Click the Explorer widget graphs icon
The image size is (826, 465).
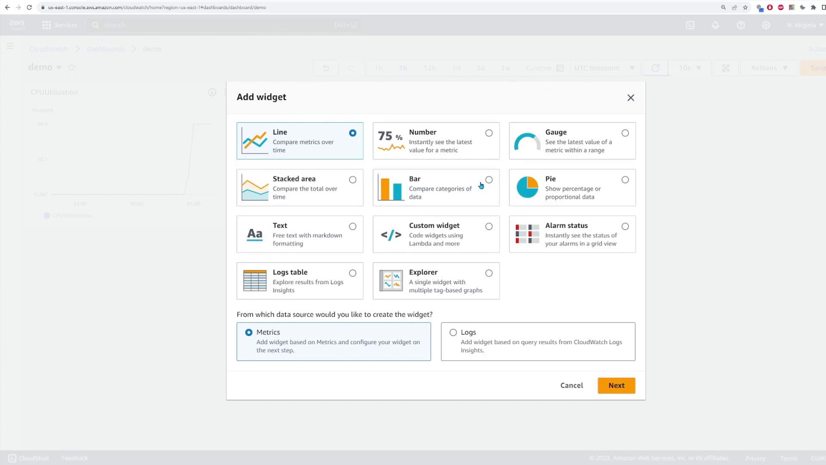pyautogui.click(x=391, y=281)
